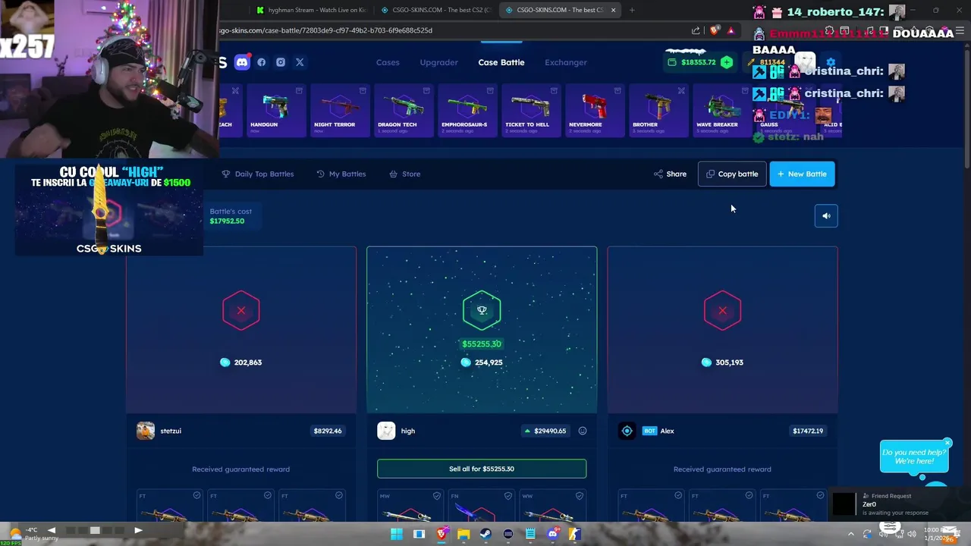The image size is (971, 546).
Task: Go to the Upgrader tab
Action: click(x=439, y=62)
